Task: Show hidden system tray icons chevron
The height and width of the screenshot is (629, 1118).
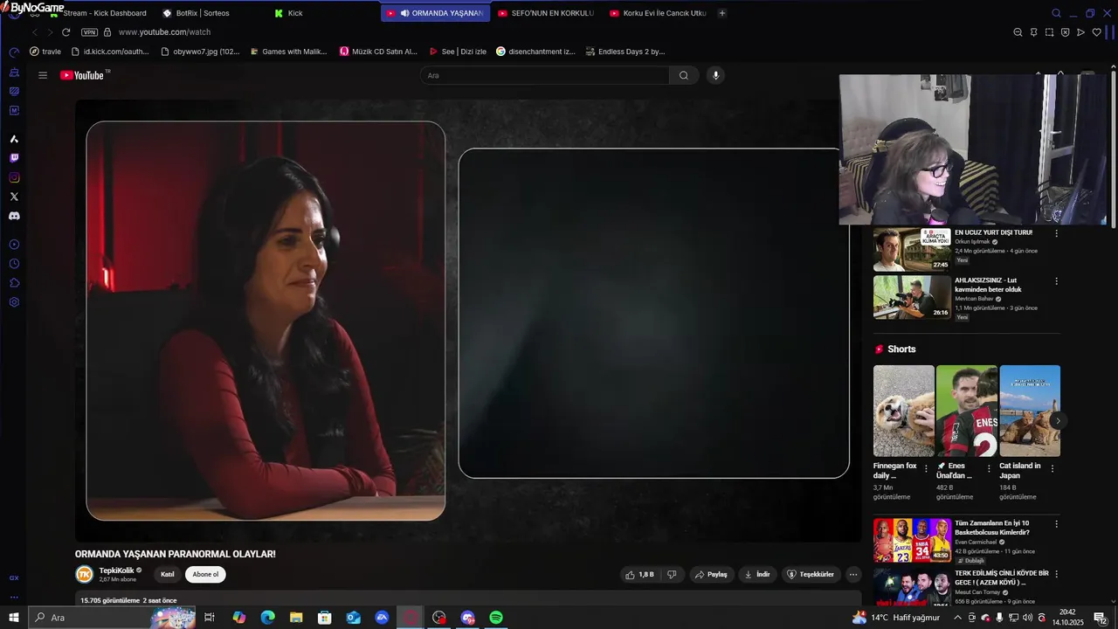Action: (958, 618)
